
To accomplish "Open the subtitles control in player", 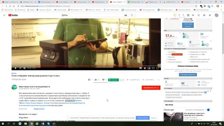I will click(x=141, y=68).
